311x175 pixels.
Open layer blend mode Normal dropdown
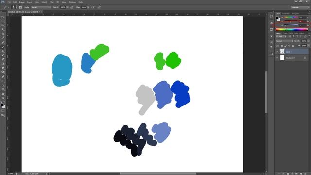pos(284,41)
